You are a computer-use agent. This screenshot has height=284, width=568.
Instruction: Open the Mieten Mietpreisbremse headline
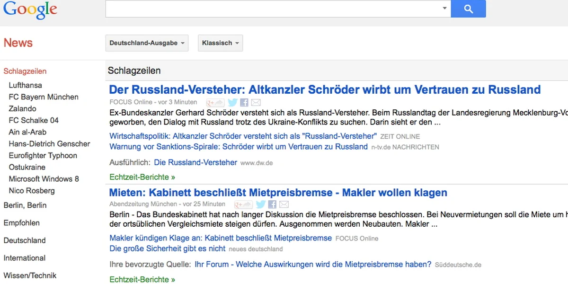pyautogui.click(x=278, y=193)
